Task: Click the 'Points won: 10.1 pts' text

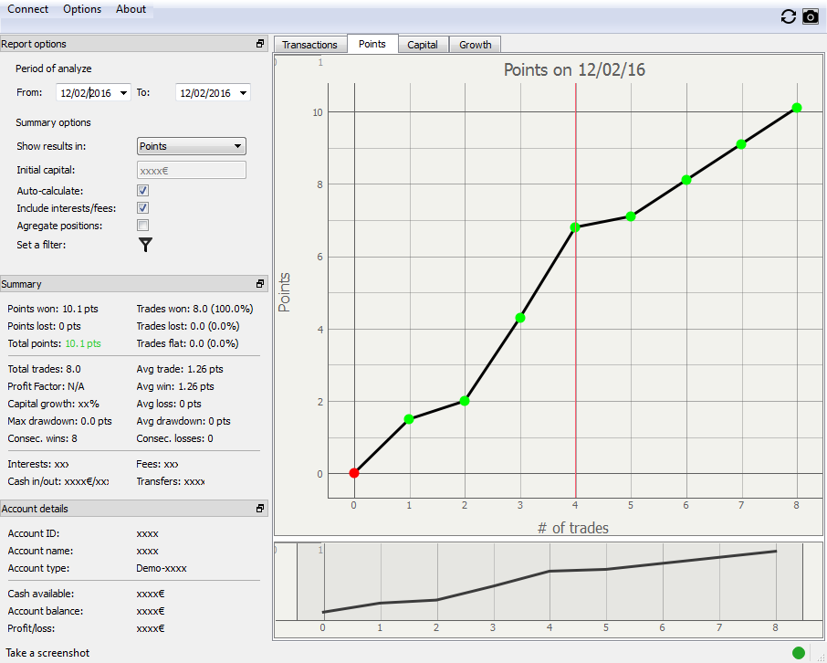Action: 53,309
